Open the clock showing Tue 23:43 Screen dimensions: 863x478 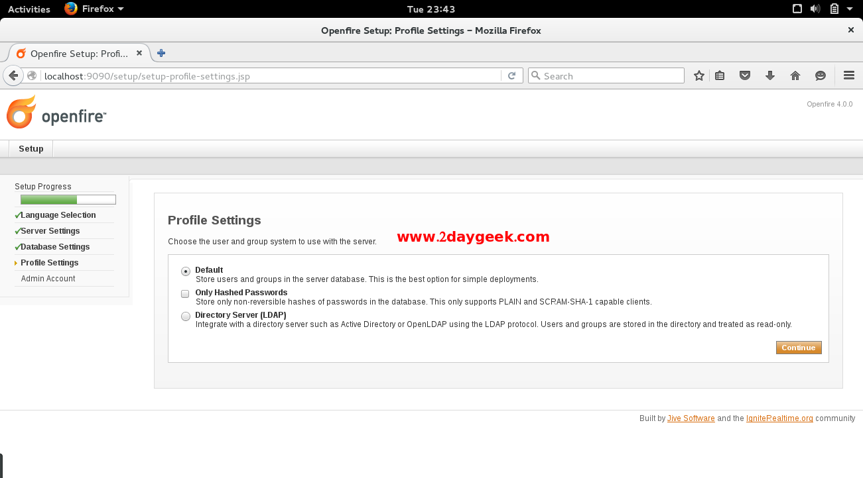431,9
